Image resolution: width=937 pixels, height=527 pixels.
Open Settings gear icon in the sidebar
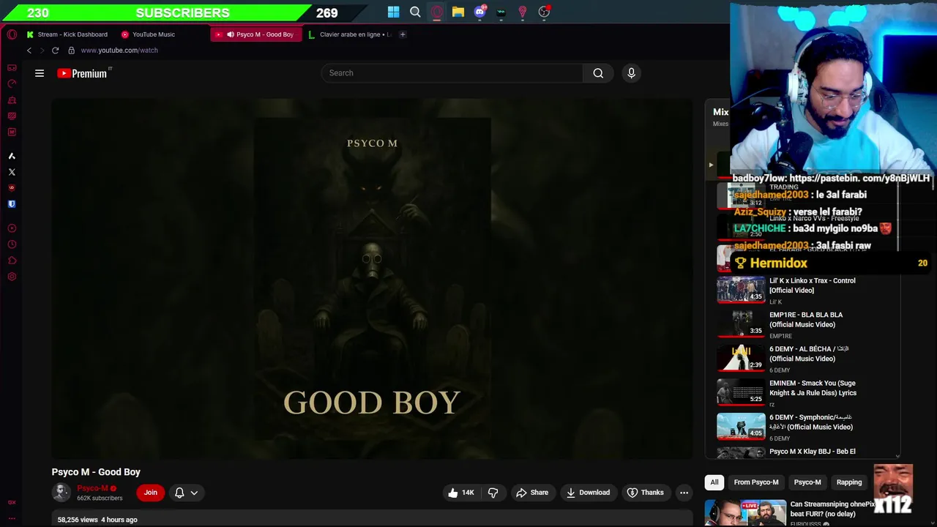point(12,277)
